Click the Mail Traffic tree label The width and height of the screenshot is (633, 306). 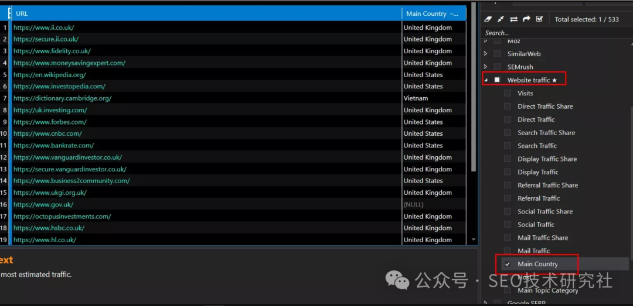pyautogui.click(x=534, y=251)
